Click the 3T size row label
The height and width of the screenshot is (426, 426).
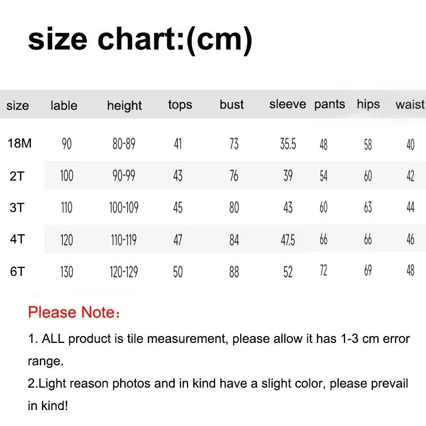(17, 208)
